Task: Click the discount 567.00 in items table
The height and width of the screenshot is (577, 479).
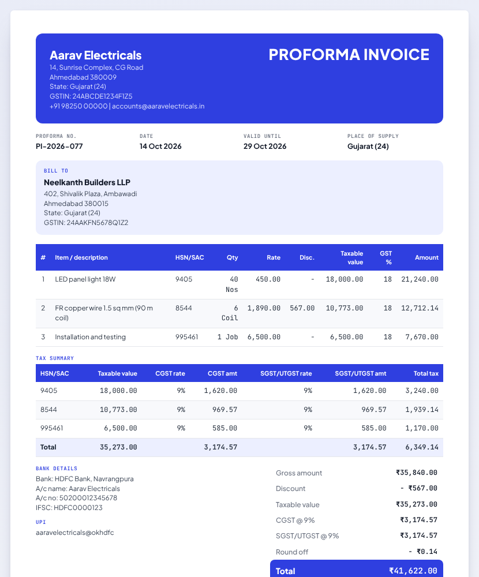Action: pyautogui.click(x=302, y=308)
